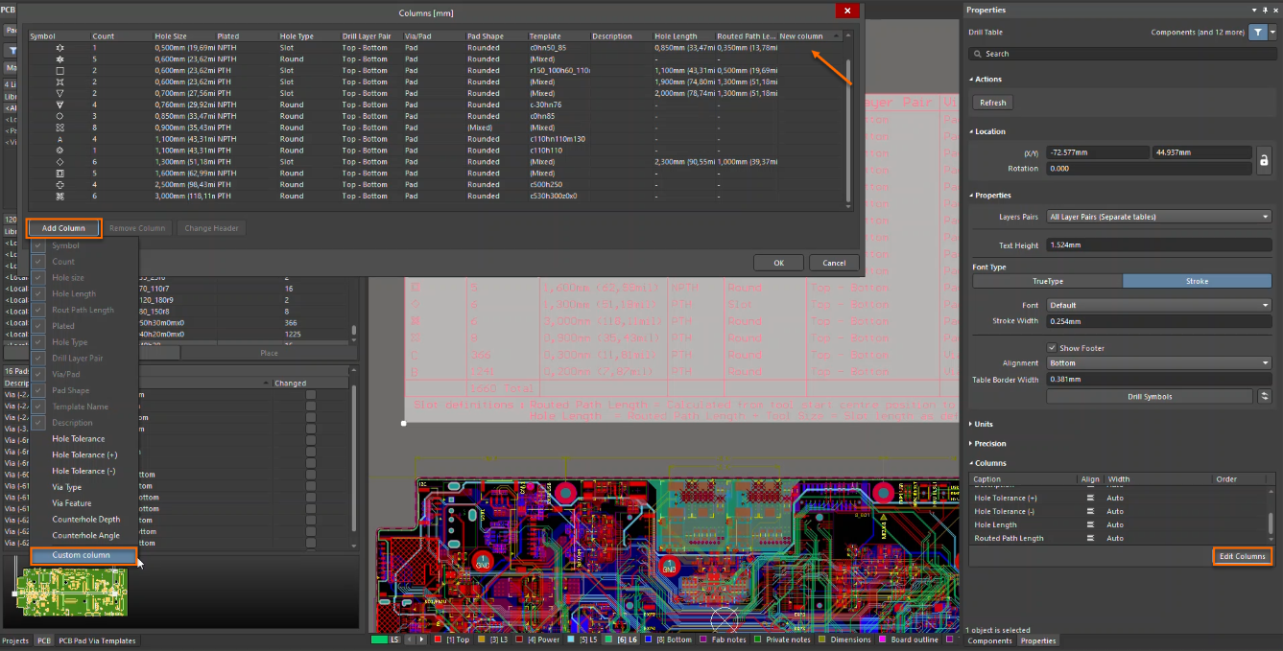Click align icon for Routed Path Length
The width and height of the screenshot is (1283, 651).
point(1090,538)
